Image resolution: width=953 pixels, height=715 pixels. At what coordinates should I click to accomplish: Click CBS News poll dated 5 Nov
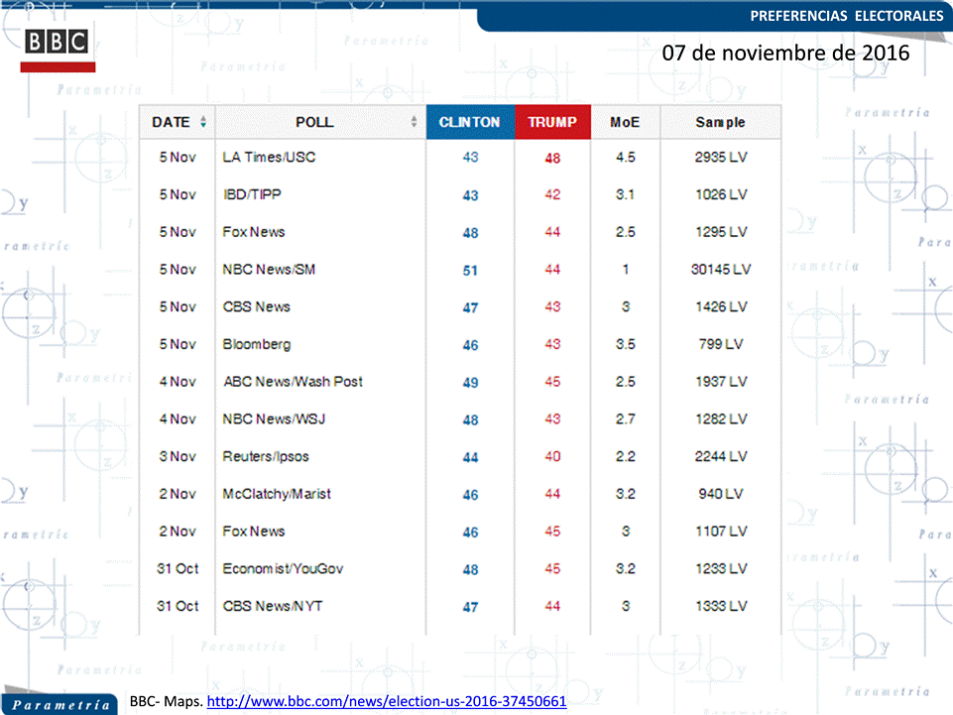pos(256,307)
